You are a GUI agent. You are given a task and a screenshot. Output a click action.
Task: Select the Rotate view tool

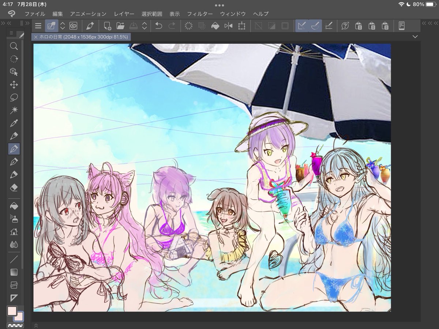tap(14, 59)
